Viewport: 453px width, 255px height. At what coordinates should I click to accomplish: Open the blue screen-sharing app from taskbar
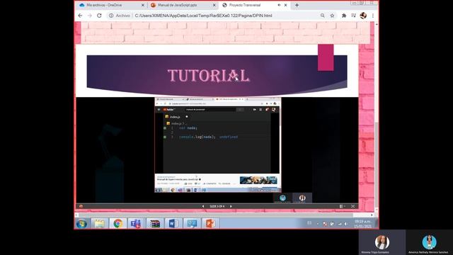(192, 224)
